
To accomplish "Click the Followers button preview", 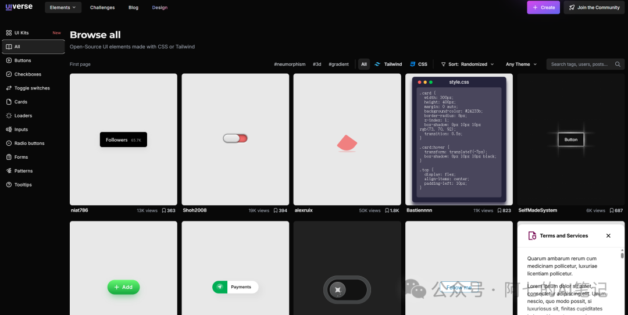I will click(123, 139).
